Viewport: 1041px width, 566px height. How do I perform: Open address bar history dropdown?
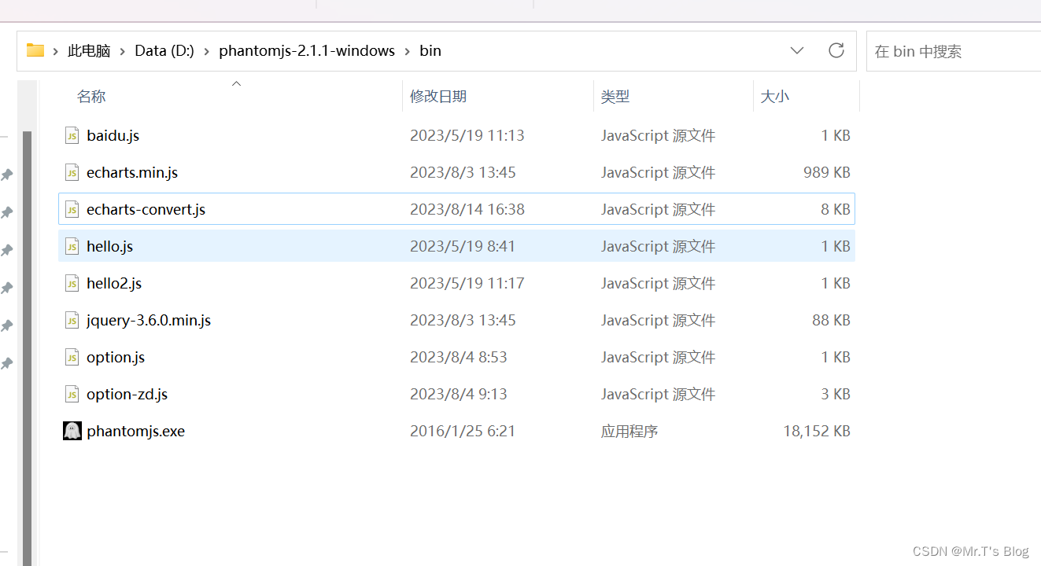797,50
